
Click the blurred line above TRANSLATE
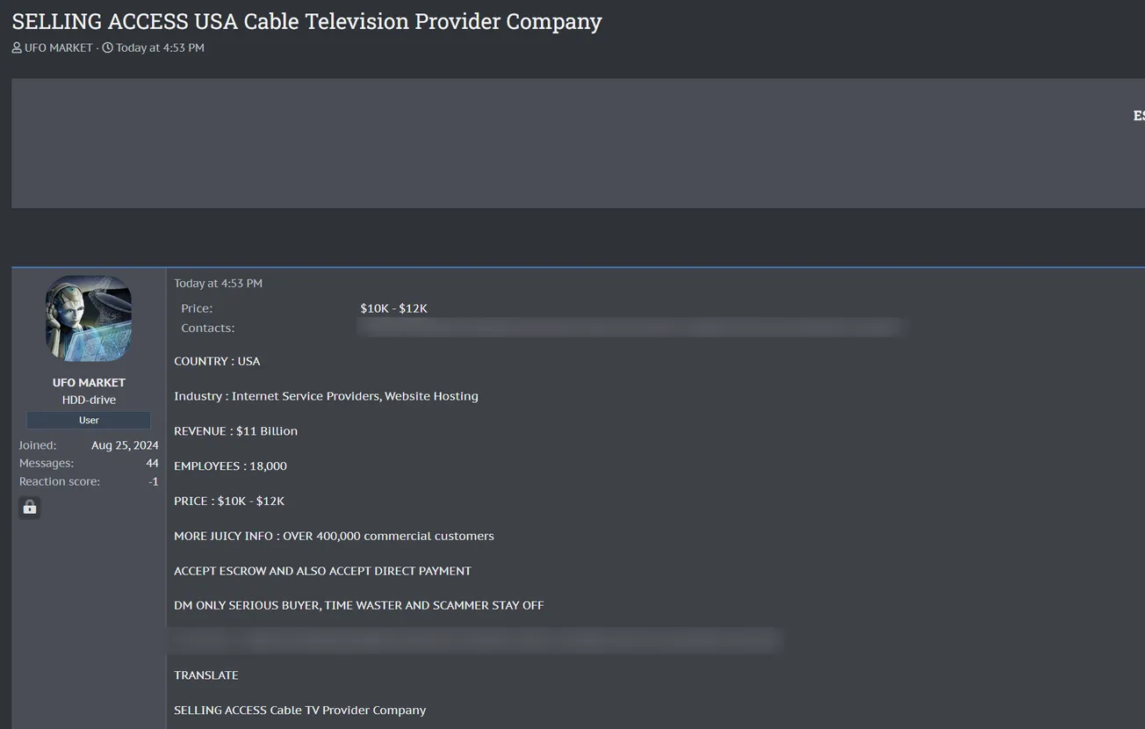click(x=476, y=640)
